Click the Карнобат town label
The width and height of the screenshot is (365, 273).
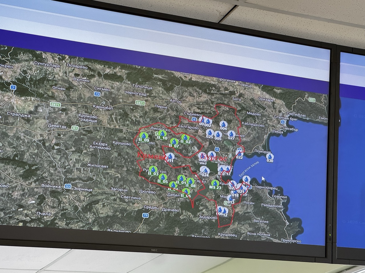click(103, 108)
